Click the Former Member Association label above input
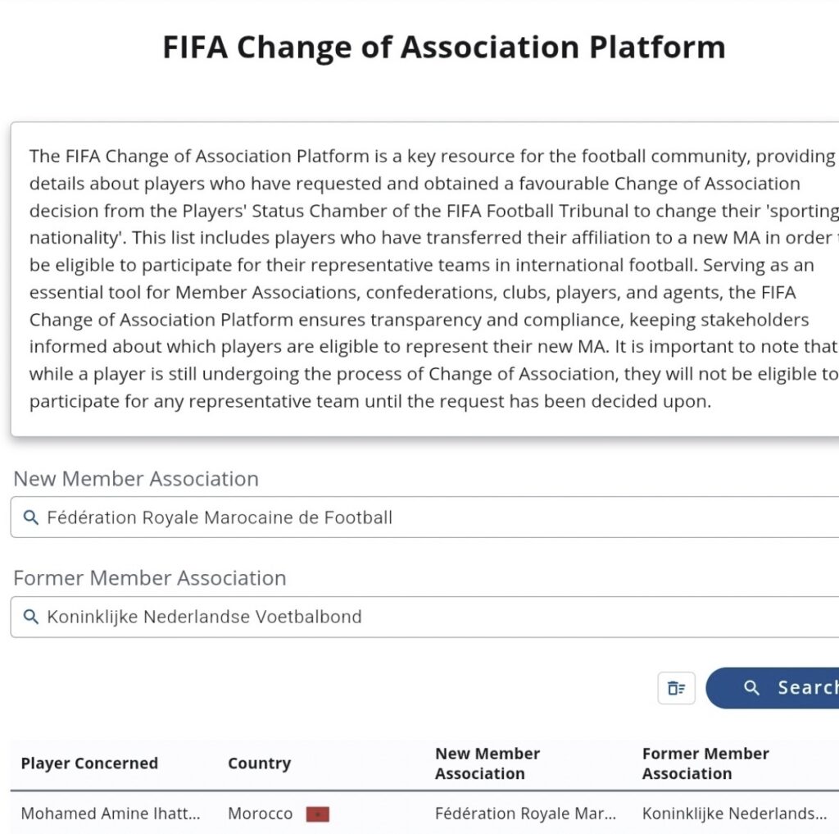Viewport: 839px width, 834px height. pos(150,578)
